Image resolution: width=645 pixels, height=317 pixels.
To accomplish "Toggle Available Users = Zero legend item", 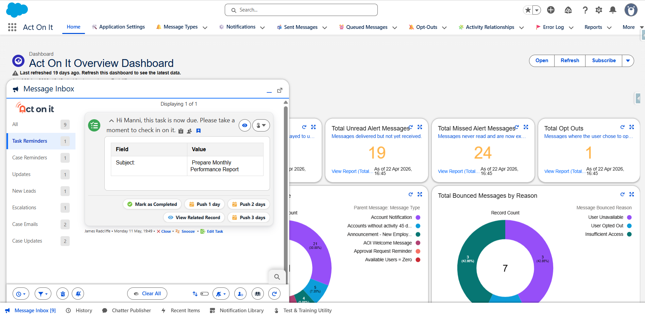I will click(393, 260).
